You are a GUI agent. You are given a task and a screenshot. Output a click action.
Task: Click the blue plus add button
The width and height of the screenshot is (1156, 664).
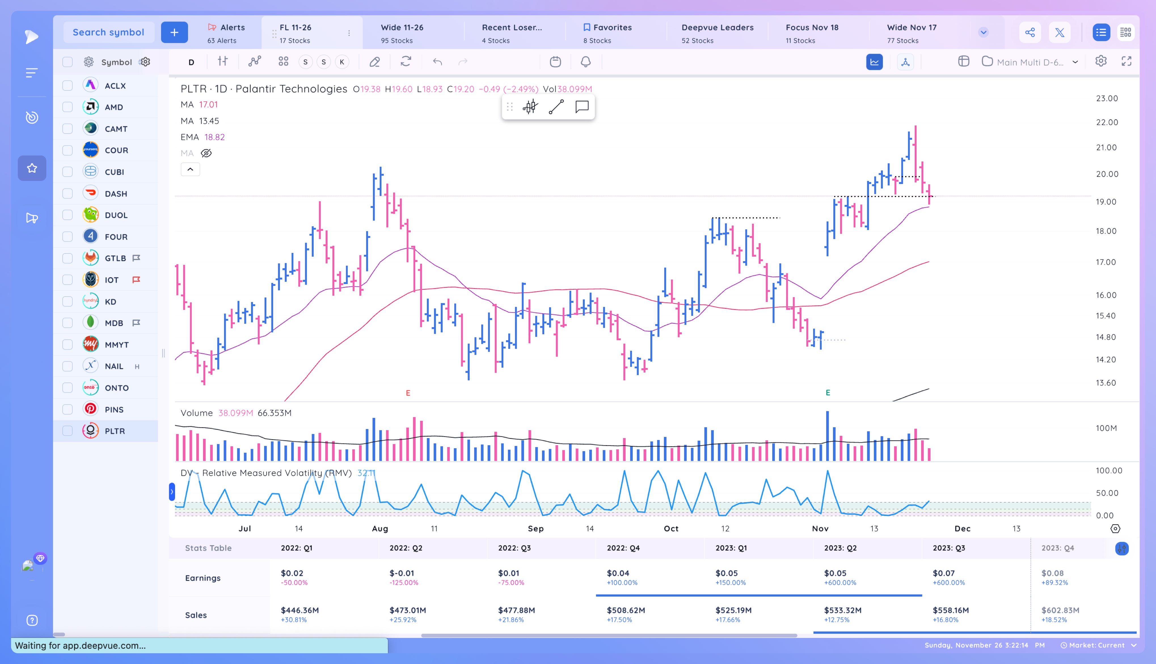[x=174, y=32]
